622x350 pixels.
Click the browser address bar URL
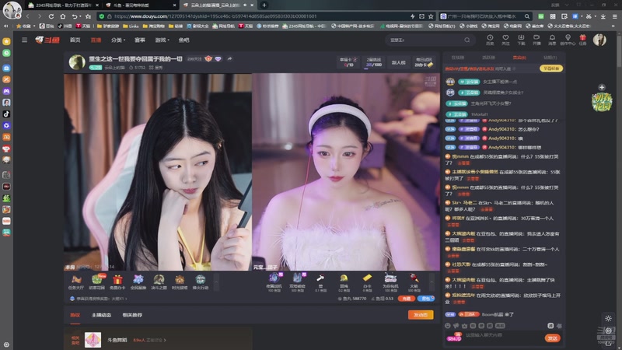pyautogui.click(x=215, y=16)
